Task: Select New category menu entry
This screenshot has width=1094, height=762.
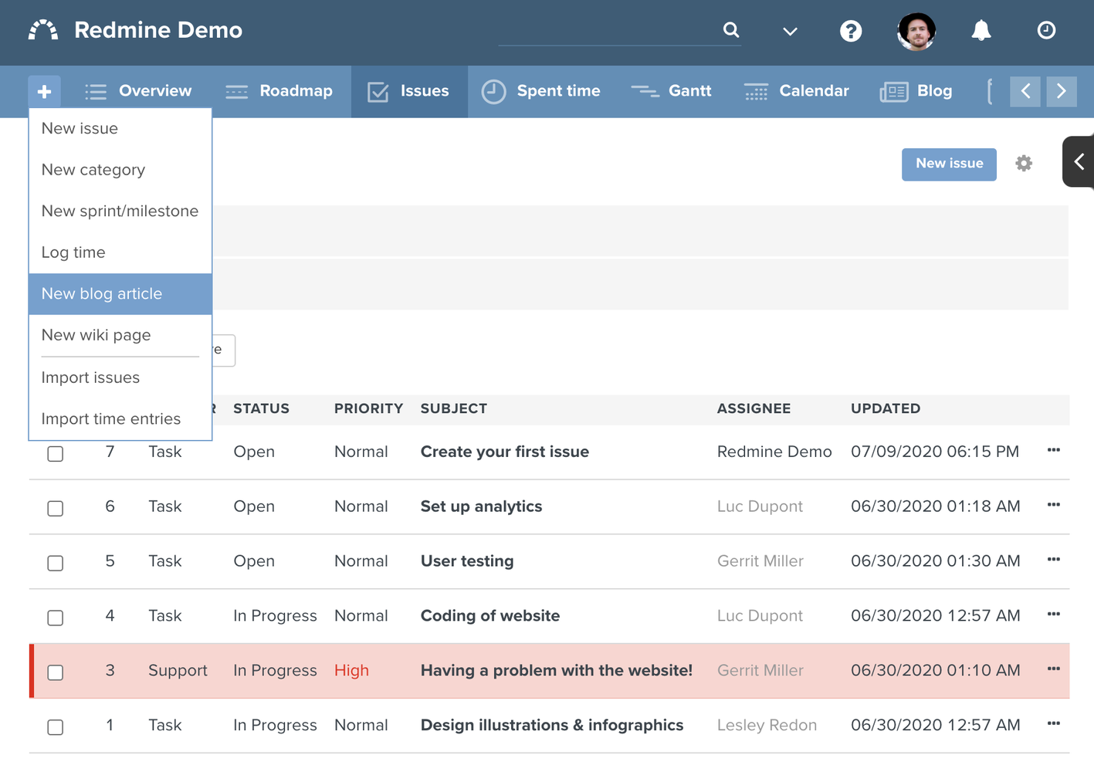Action: [120, 170]
